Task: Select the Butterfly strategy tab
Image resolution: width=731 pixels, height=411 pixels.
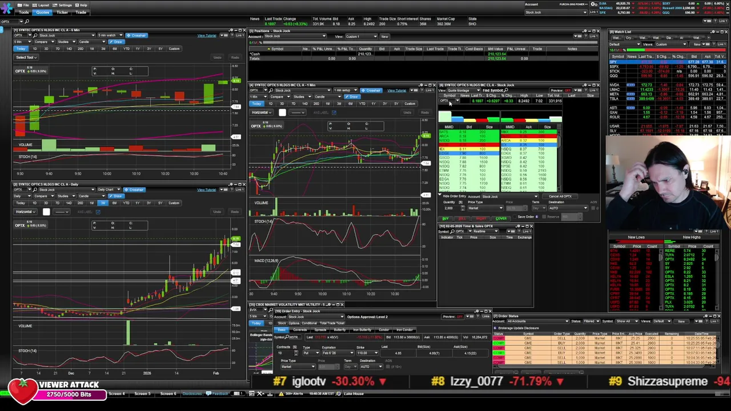Action: pyautogui.click(x=339, y=330)
